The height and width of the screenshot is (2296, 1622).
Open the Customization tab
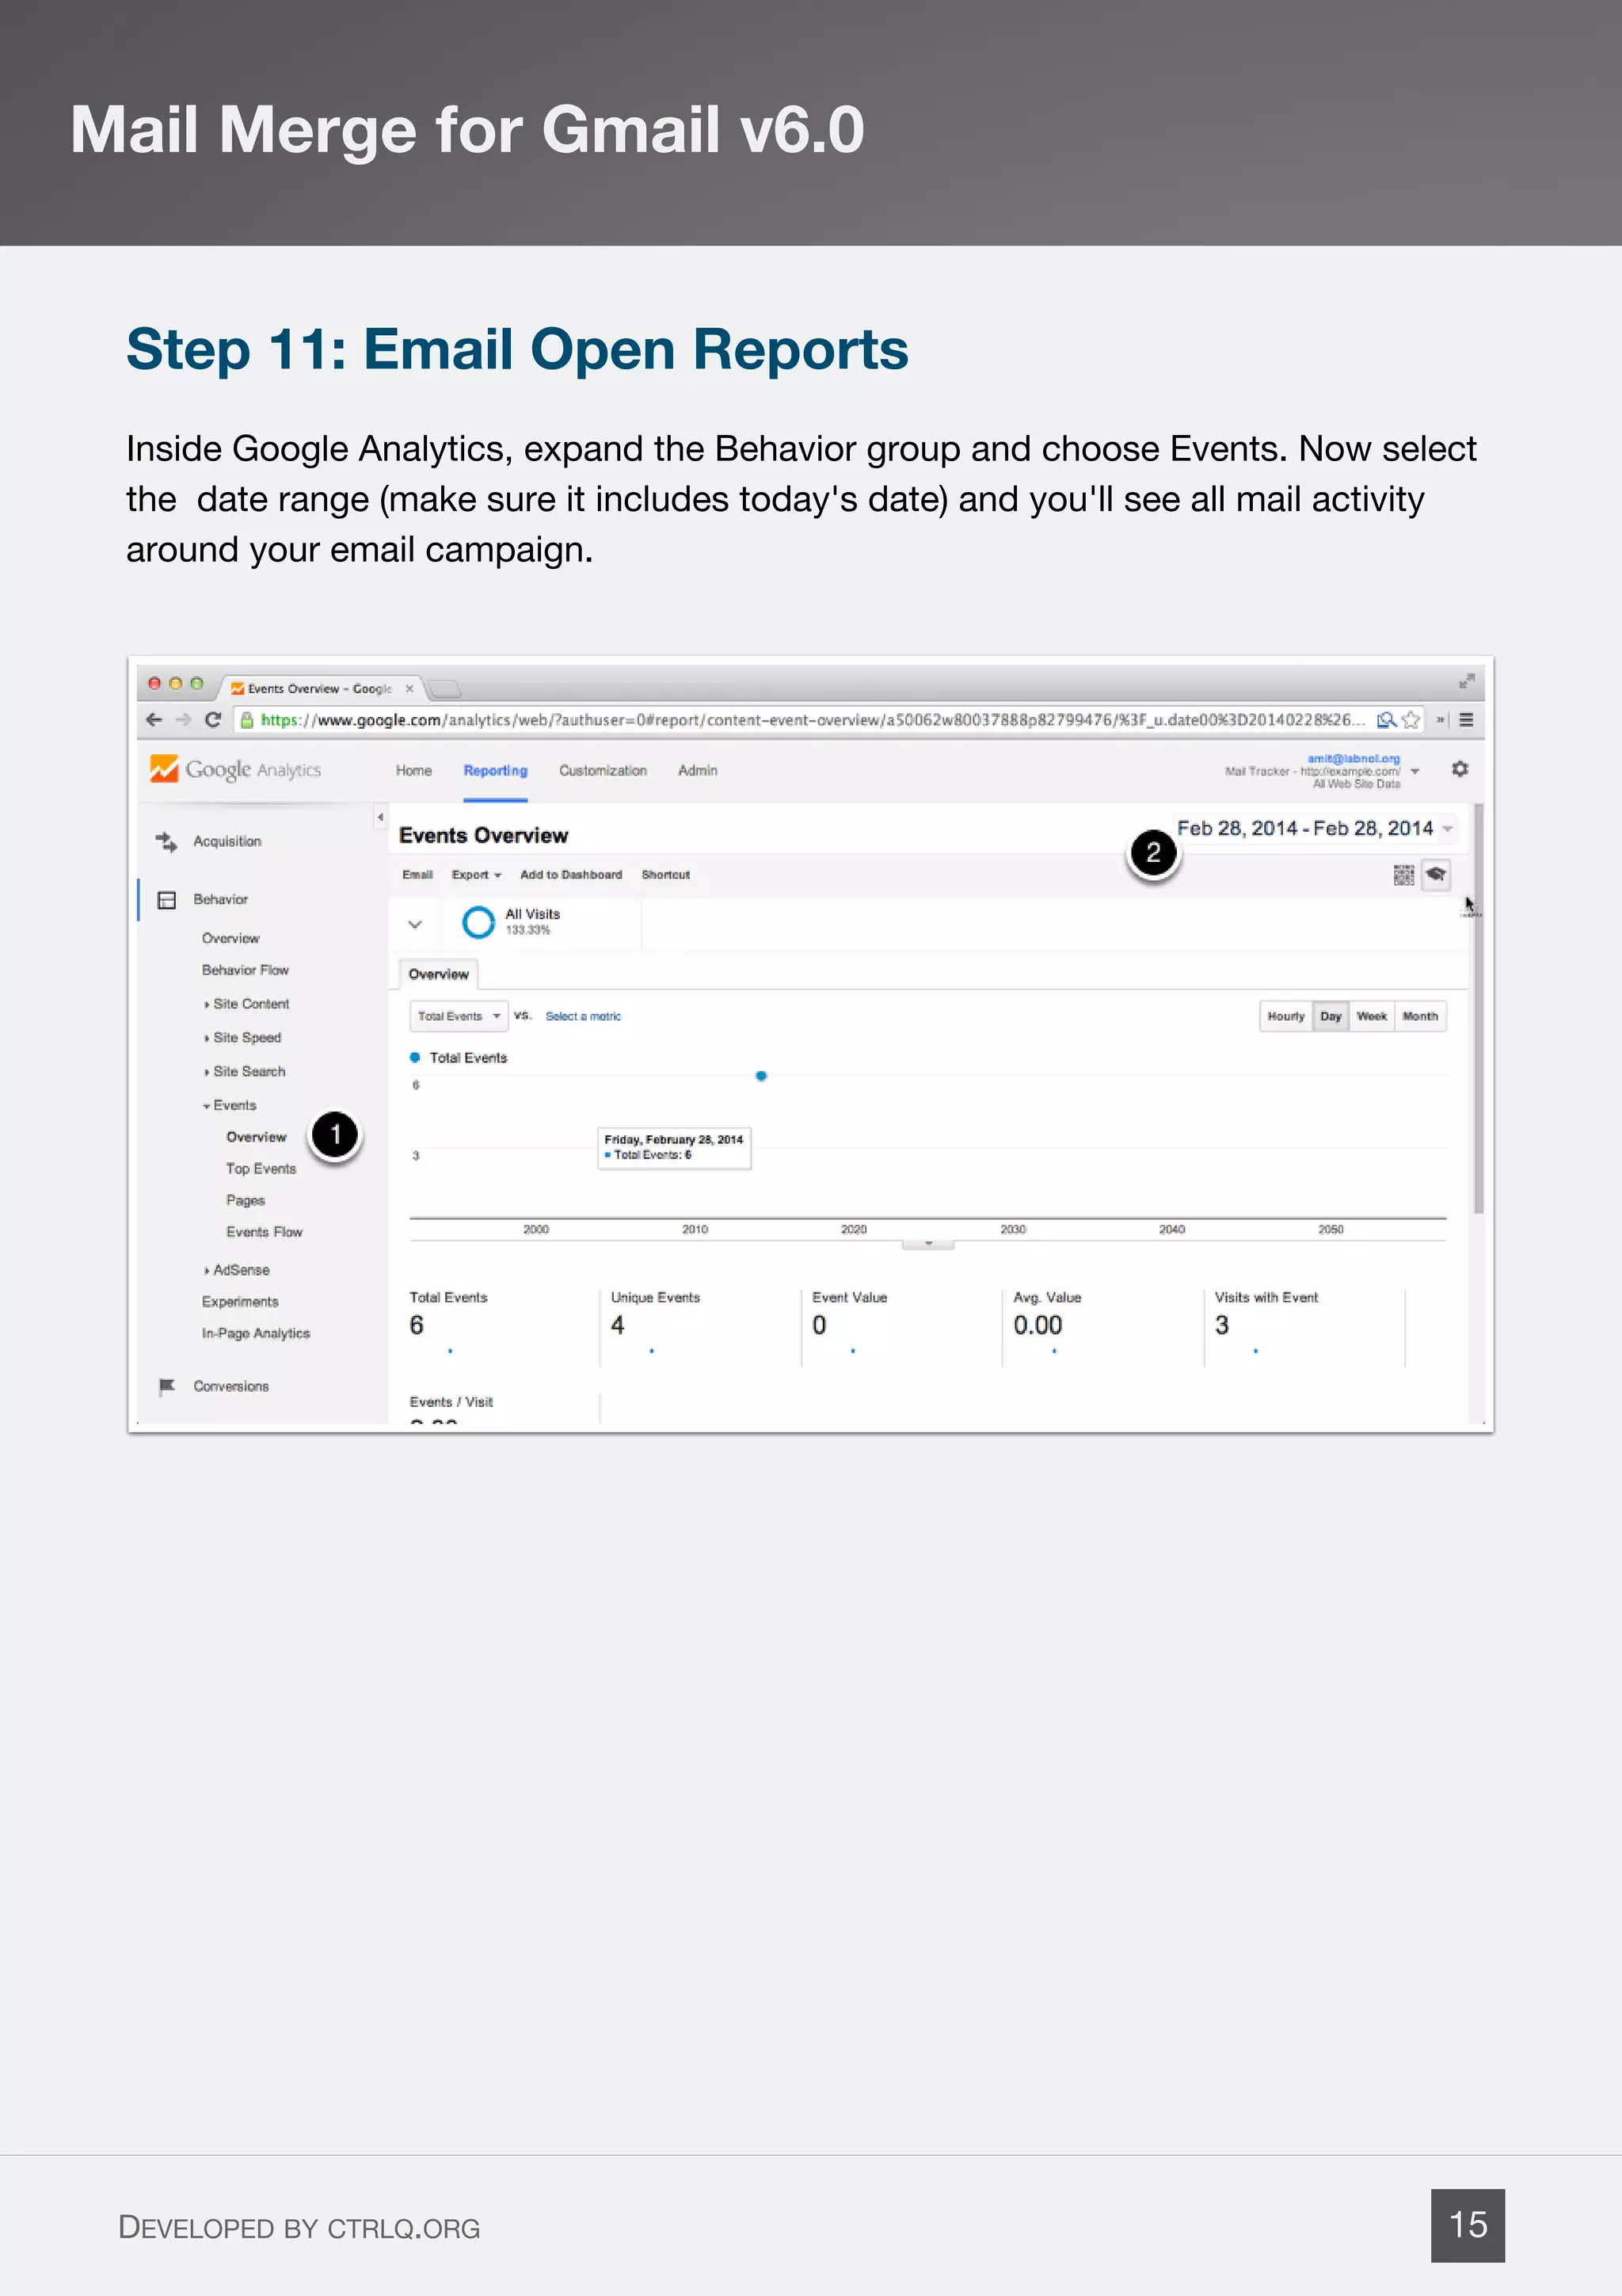click(x=603, y=770)
